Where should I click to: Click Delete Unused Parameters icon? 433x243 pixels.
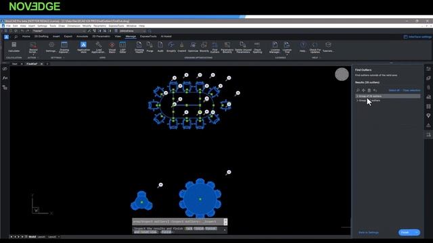[x=243, y=47]
